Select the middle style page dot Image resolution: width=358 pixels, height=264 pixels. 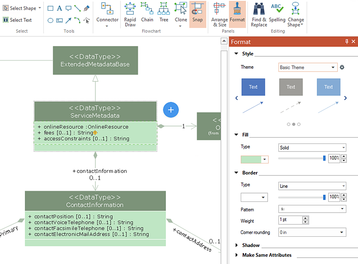(x=294, y=124)
